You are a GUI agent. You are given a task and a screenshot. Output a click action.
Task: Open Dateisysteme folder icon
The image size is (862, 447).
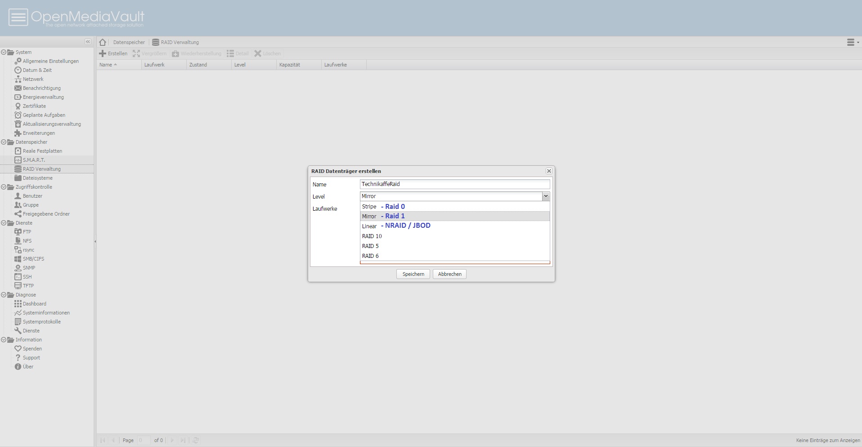[18, 178]
